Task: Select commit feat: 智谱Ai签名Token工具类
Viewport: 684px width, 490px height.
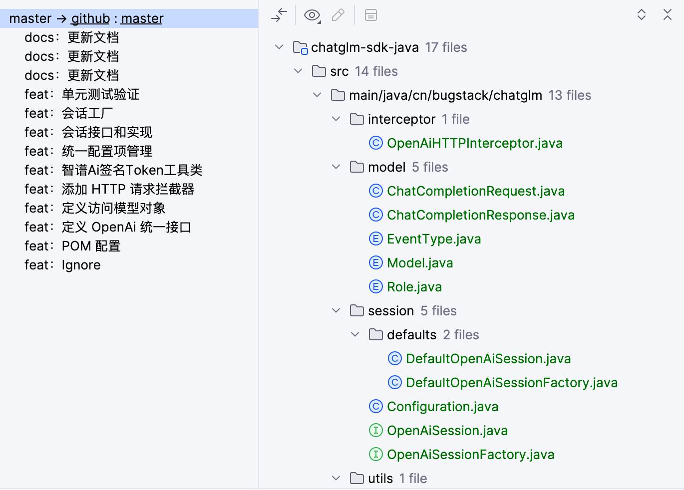Action: 113,170
